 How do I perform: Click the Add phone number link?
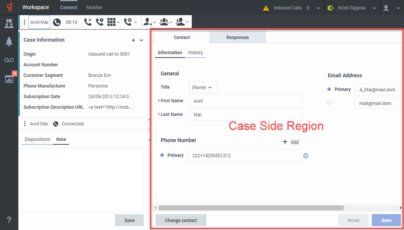[x=294, y=142]
